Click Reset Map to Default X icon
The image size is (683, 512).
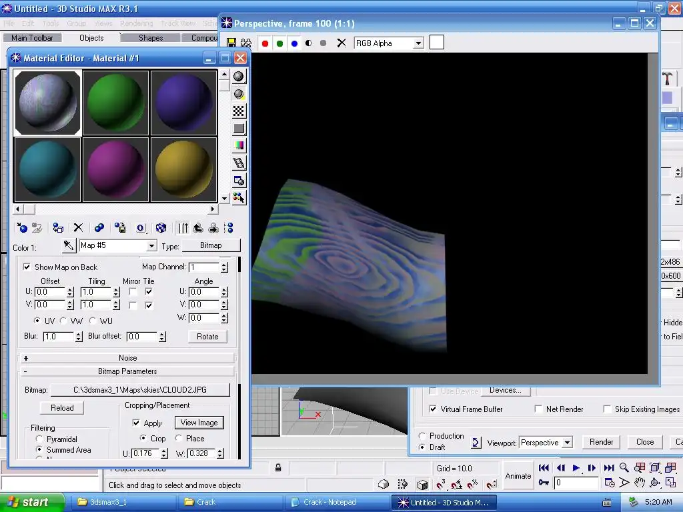[78, 228]
